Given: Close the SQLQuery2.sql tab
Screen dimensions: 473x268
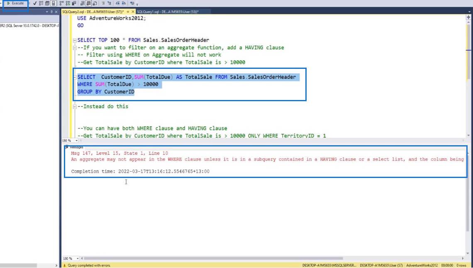Looking at the screenshot, I should 133,12.
